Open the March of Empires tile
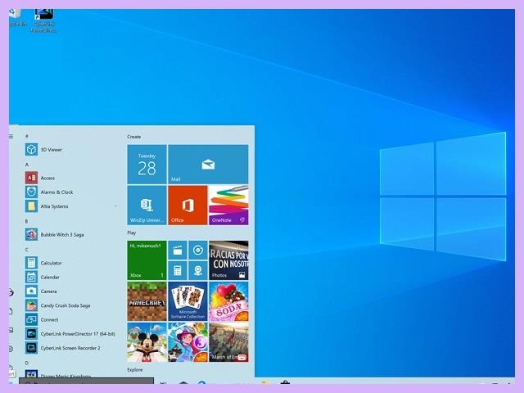The height and width of the screenshot is (393, 524). pyautogui.click(x=228, y=342)
